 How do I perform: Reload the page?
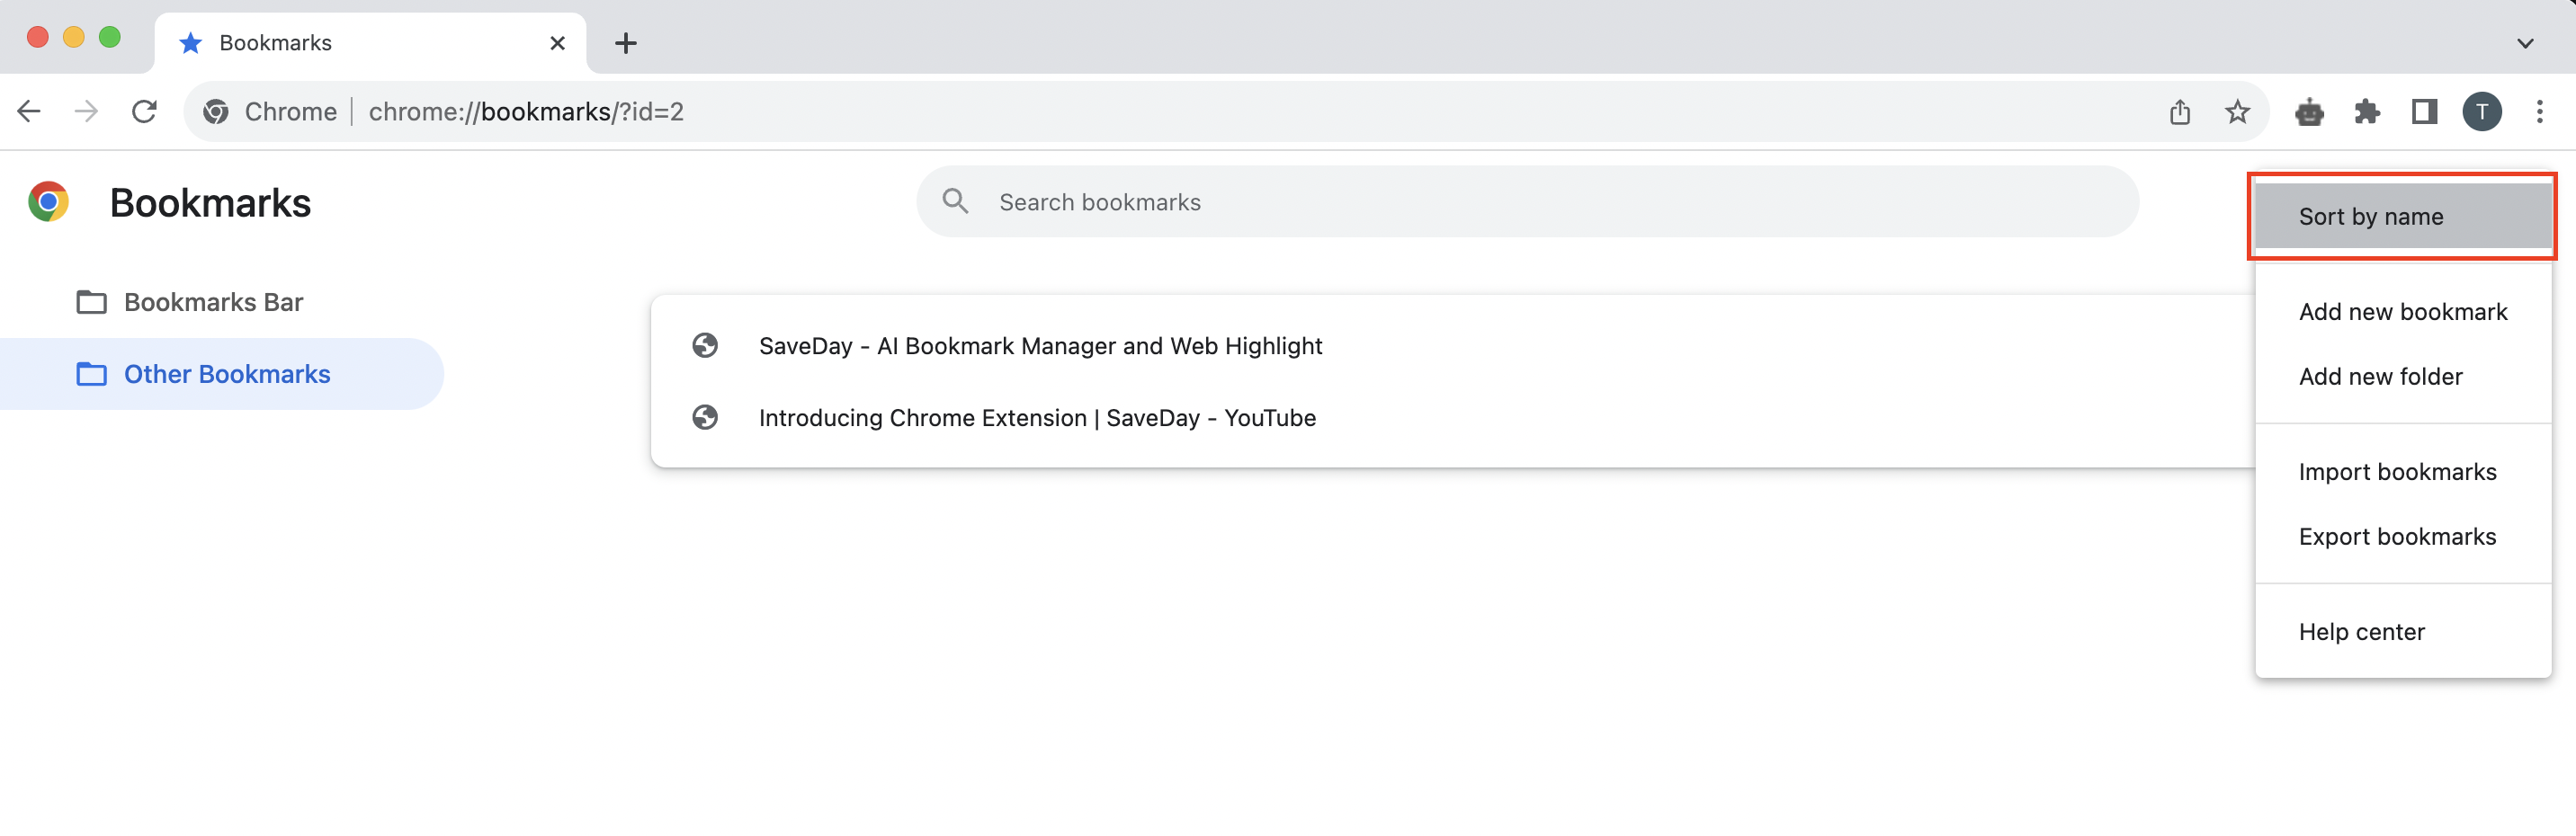(144, 111)
